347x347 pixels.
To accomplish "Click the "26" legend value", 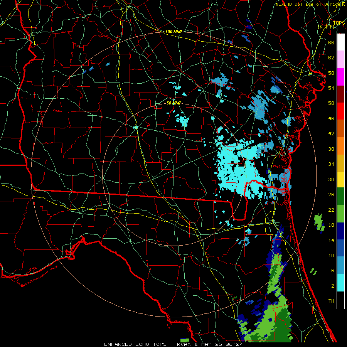I will click(331, 195).
